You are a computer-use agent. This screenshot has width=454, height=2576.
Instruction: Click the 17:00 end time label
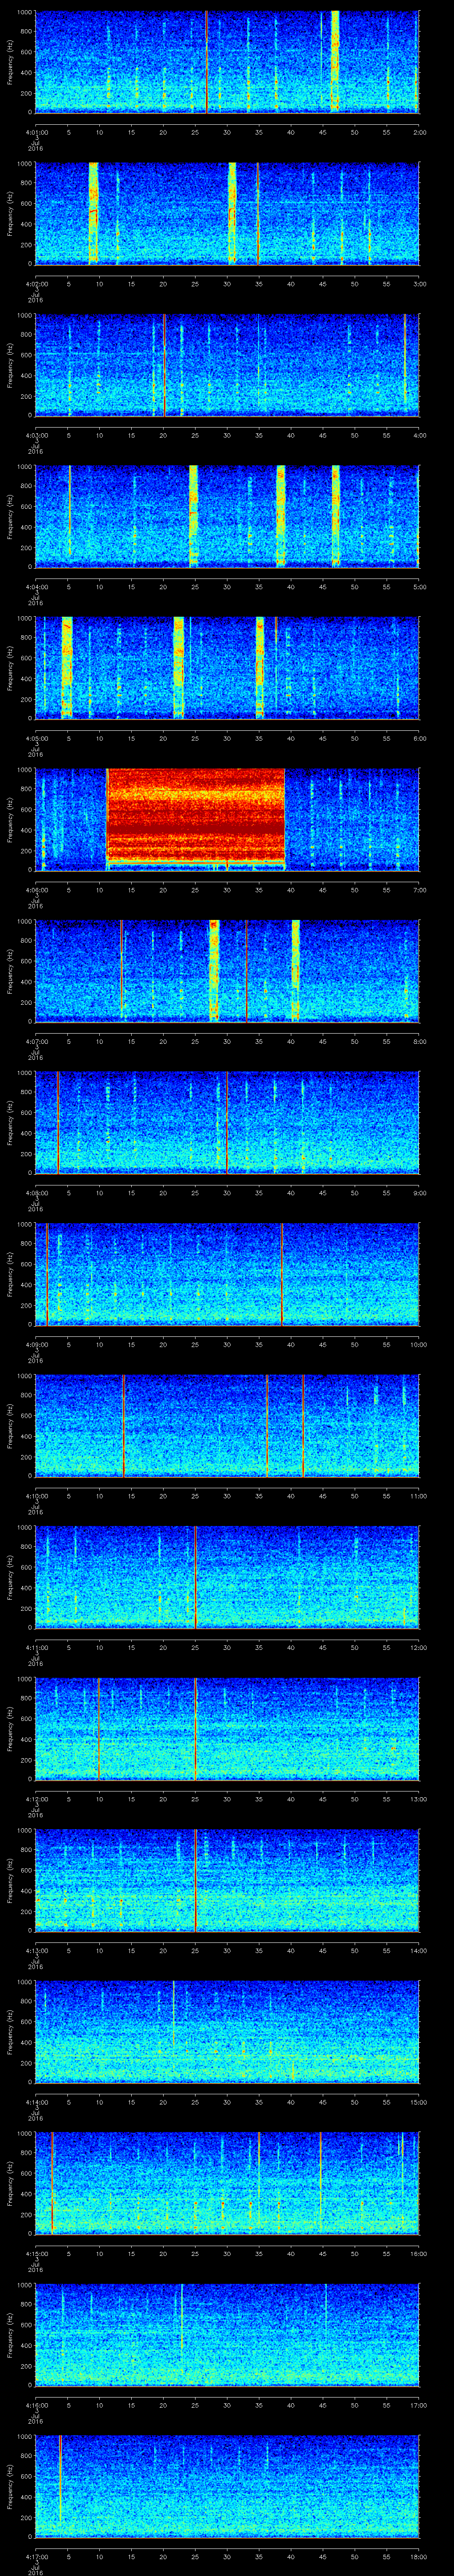418,2405
